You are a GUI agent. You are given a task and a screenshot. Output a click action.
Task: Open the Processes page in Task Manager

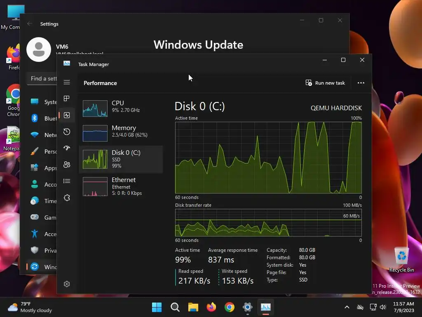pos(67,99)
